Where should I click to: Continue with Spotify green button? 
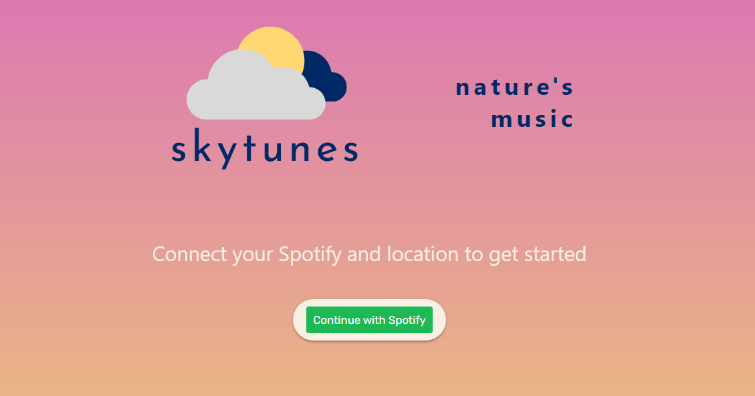pos(369,320)
